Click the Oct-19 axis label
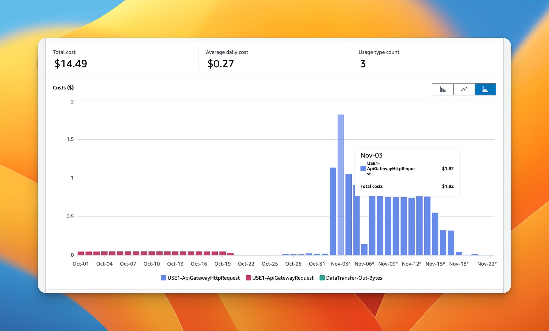The image size is (549, 331). [222, 264]
